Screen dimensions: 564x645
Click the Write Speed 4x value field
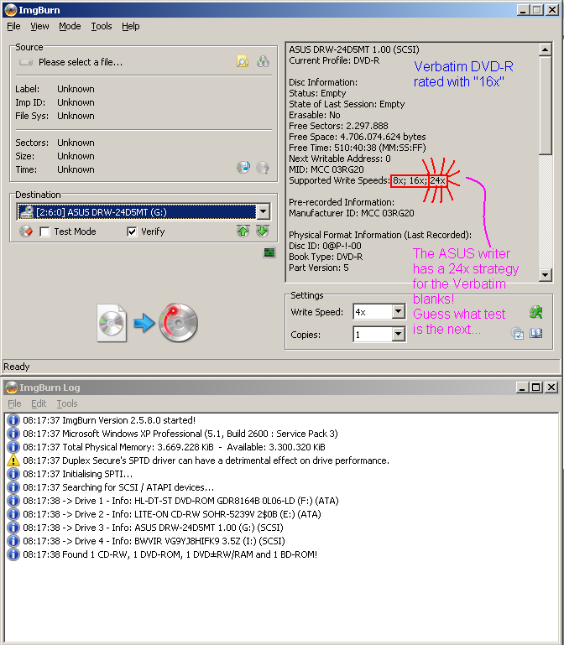372,312
